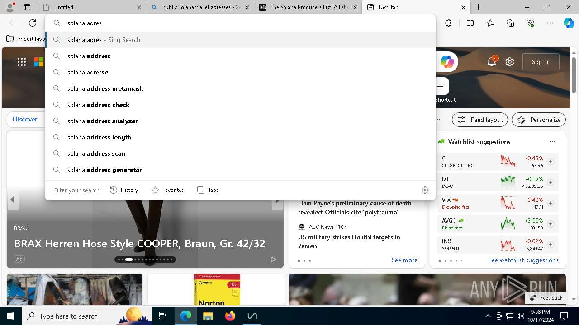Choose 'solana address length' suggestion
This screenshot has width=579, height=325.
(240, 137)
